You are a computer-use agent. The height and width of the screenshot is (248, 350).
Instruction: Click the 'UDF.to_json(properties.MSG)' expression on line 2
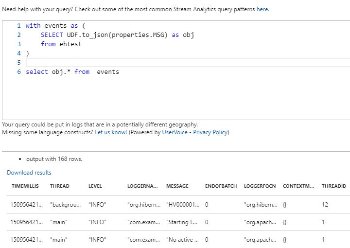tap(117, 35)
